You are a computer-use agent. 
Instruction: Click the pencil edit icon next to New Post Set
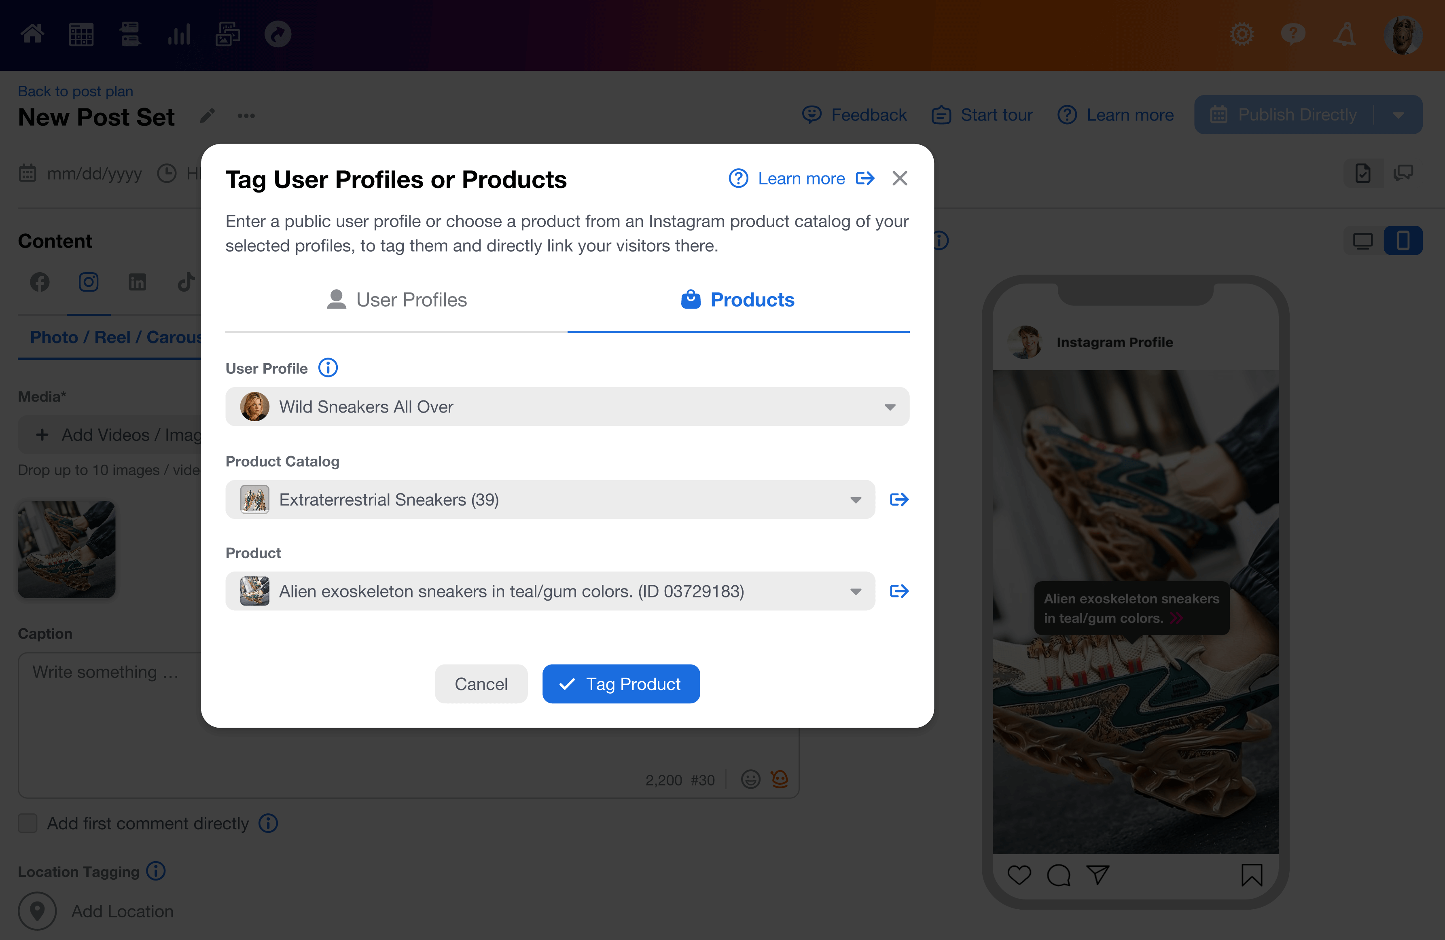pos(207,115)
